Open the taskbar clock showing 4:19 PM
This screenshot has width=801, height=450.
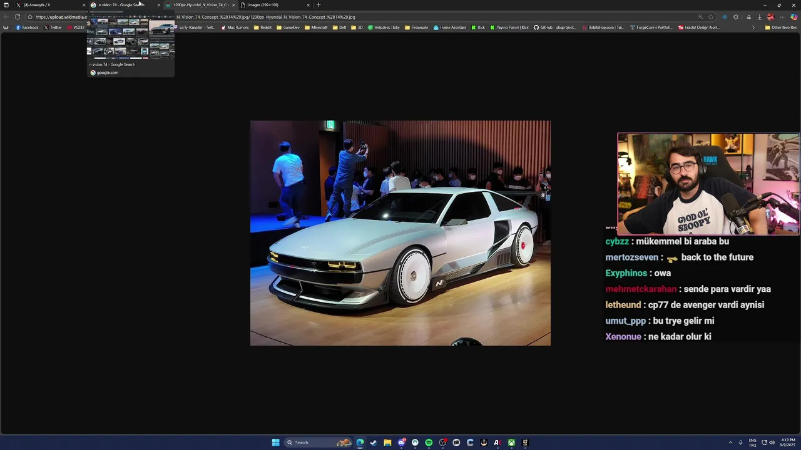[788, 442]
